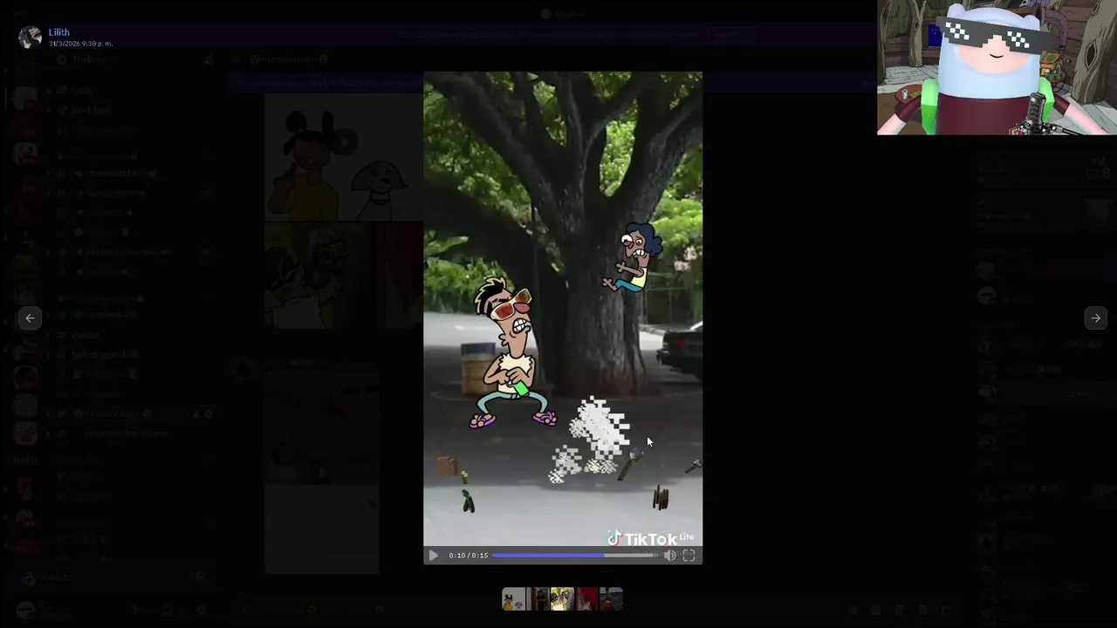Click Lilith's profile avatar

click(x=30, y=37)
